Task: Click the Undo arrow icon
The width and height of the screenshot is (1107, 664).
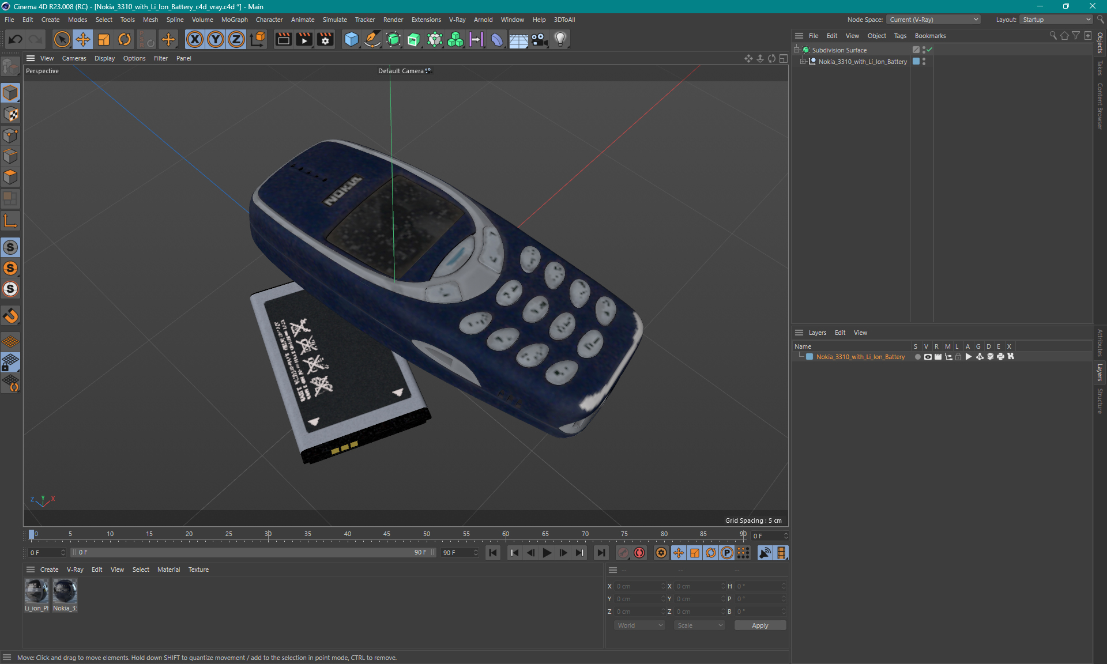Action: (x=16, y=39)
